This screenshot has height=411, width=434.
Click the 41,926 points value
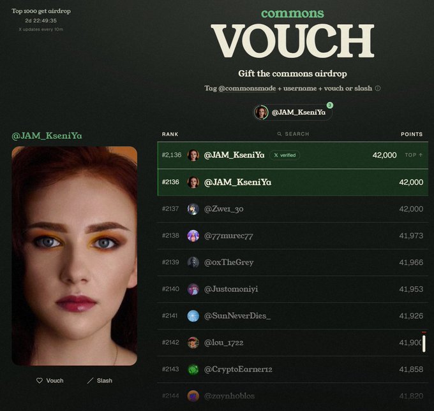(x=411, y=316)
